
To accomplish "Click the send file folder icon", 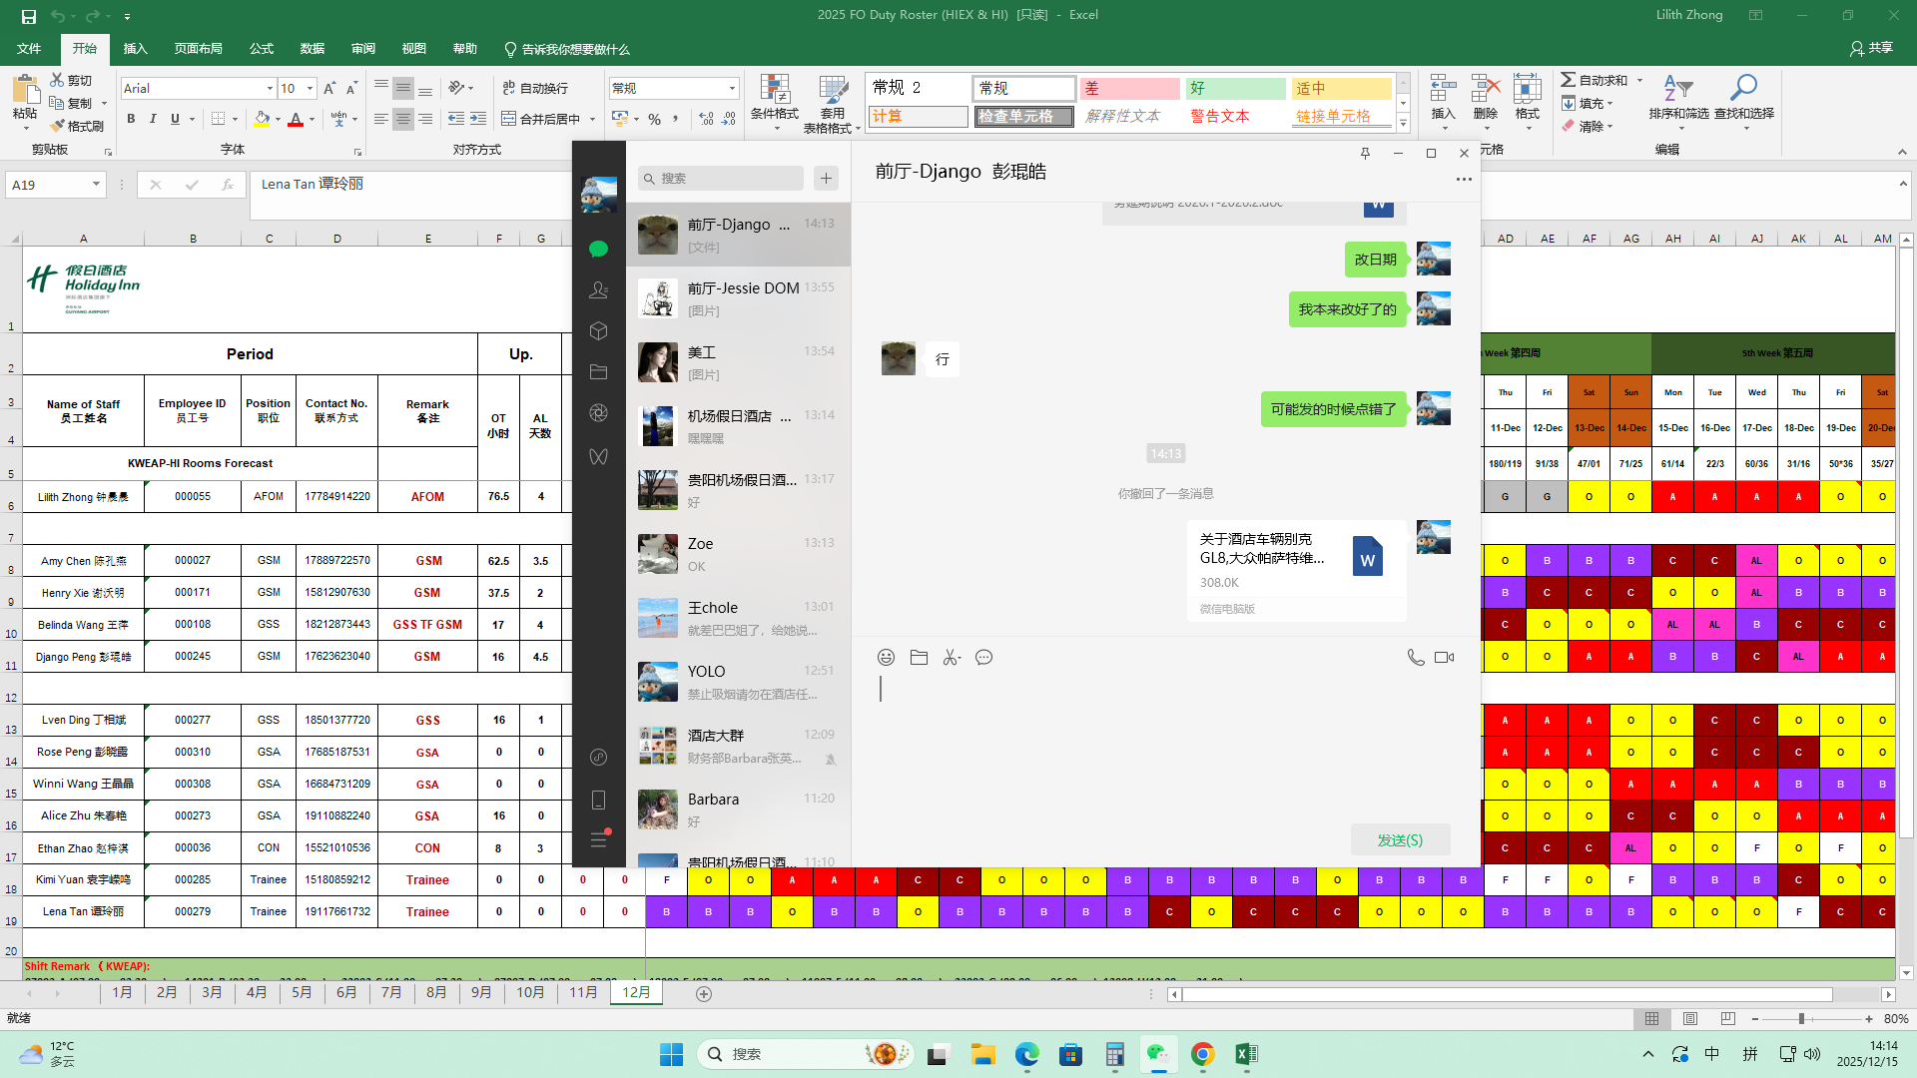I will [x=919, y=657].
